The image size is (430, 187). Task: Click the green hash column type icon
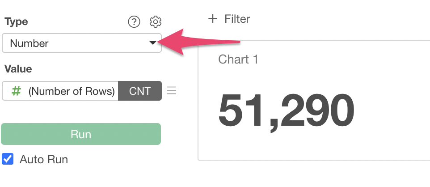(x=16, y=91)
